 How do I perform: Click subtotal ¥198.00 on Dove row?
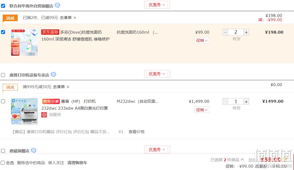pos(274,32)
